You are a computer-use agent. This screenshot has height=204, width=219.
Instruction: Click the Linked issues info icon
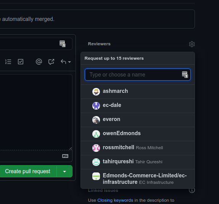[x=192, y=190]
